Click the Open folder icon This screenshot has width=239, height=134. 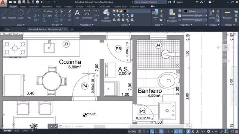(15, 2)
